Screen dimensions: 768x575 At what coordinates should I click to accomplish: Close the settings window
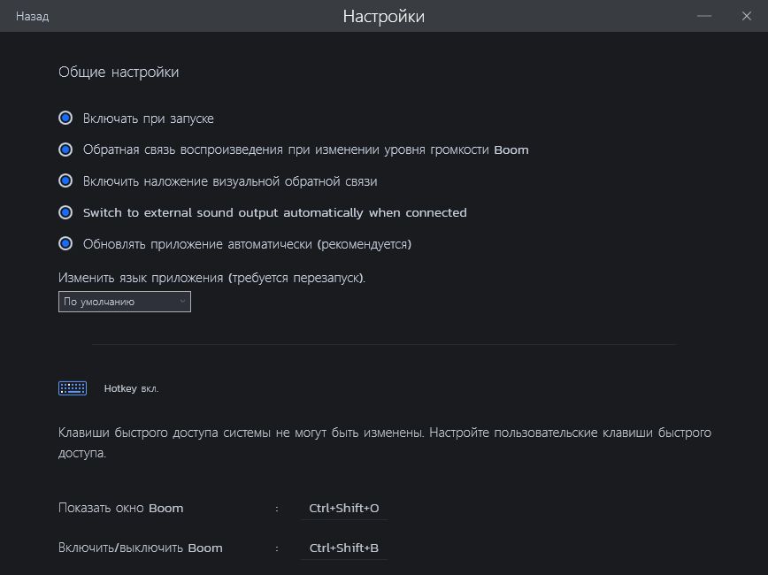point(746,17)
